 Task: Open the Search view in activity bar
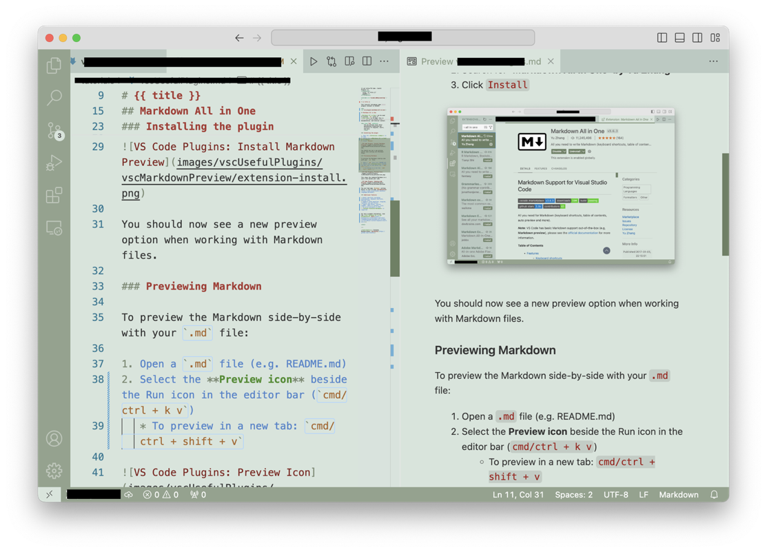[x=54, y=97]
